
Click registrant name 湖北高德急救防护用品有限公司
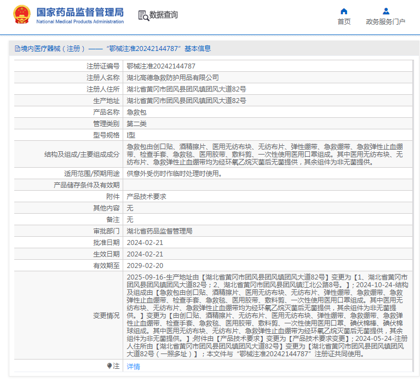point(172,77)
